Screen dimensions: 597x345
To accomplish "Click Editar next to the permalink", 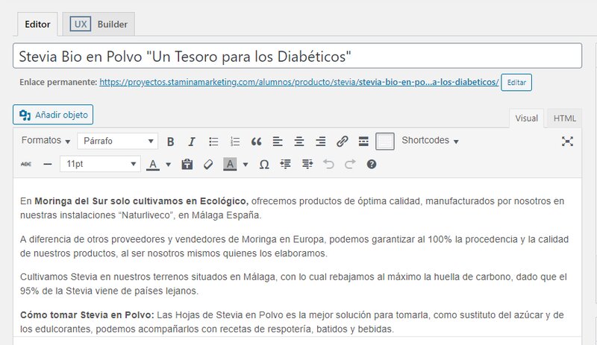I will click(x=516, y=83).
